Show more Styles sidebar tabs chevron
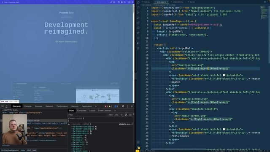This screenshot has height=152, width=270. click(115, 111)
